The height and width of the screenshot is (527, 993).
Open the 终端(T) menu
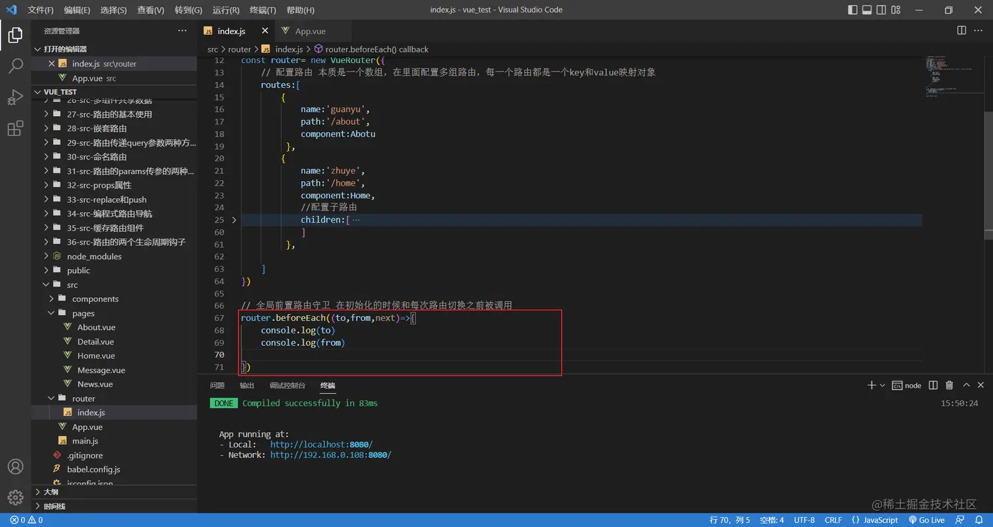coord(263,10)
